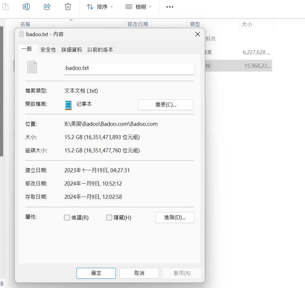This screenshot has height=288, width=305.
Task: Toggle the 唯讀(R) checkbox
Action: point(67,218)
